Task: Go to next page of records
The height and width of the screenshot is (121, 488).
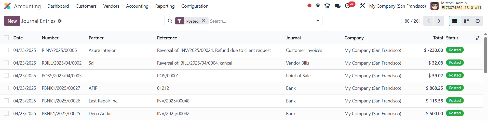Action: [x=439, y=21]
